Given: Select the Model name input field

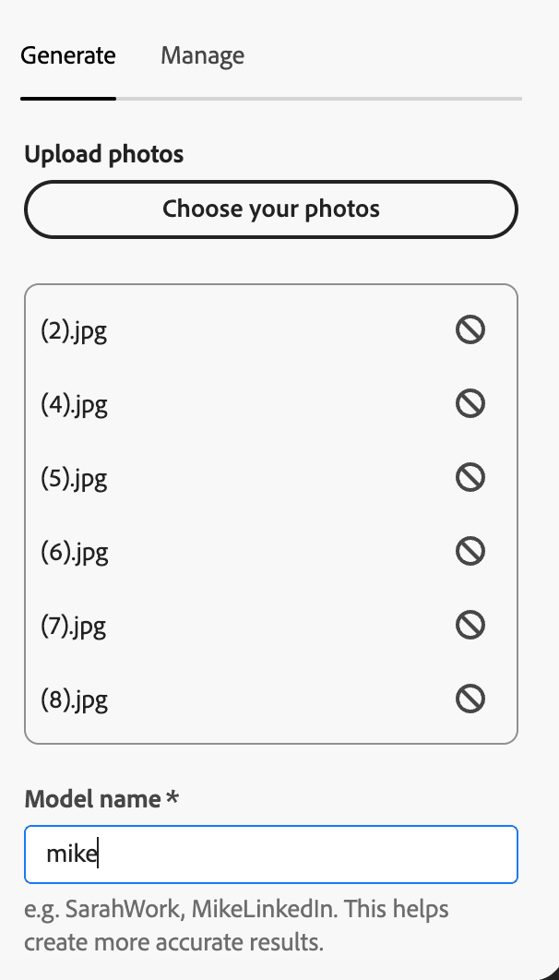Looking at the screenshot, I should [270, 855].
